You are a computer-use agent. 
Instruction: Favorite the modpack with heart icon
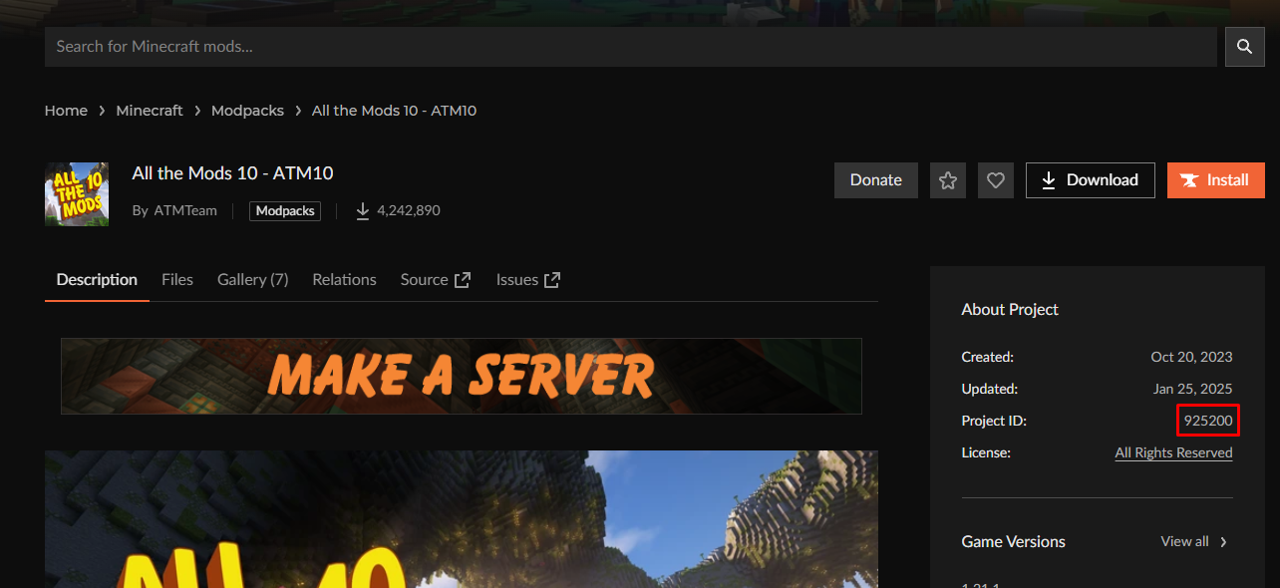pyautogui.click(x=995, y=180)
